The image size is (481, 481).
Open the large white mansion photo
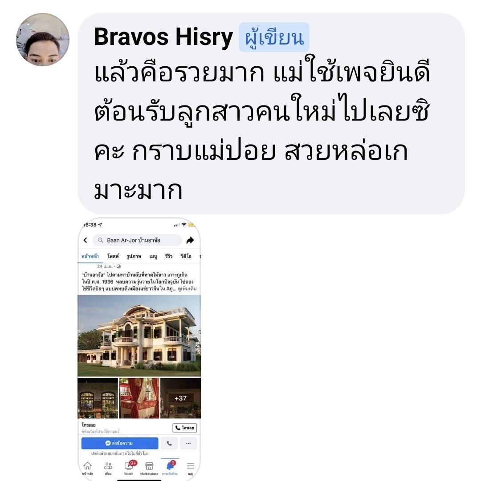click(139, 335)
